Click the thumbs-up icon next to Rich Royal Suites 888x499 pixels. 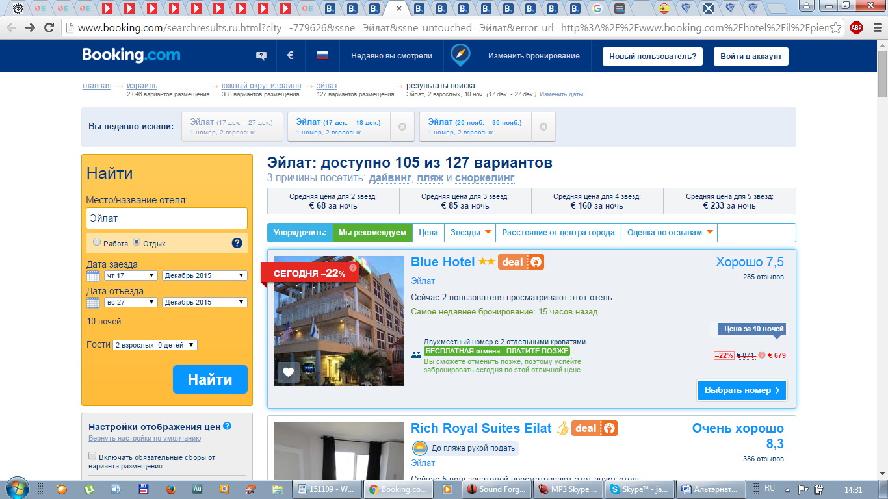[562, 429]
